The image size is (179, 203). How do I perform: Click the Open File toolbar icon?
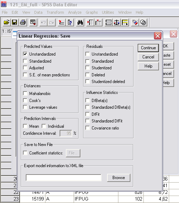pyautogui.click(x=6, y=22)
